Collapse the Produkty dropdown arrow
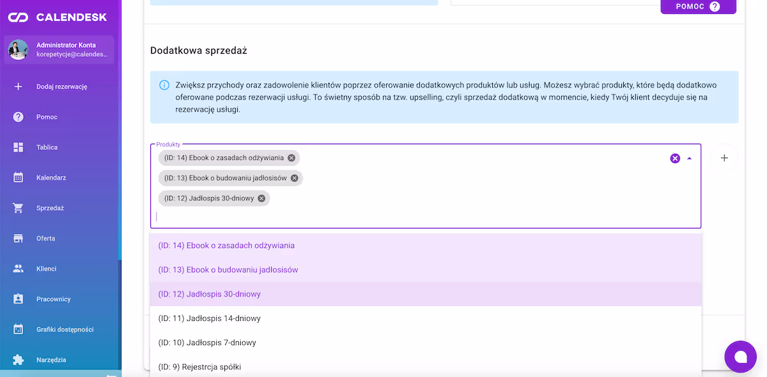Screen dimensions: 767x377 [x=689, y=158]
